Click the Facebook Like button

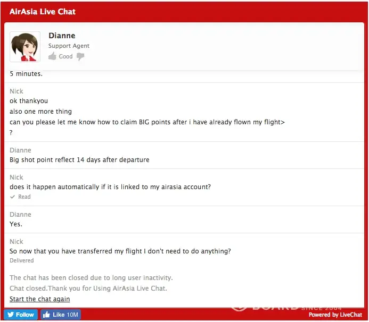(61, 315)
